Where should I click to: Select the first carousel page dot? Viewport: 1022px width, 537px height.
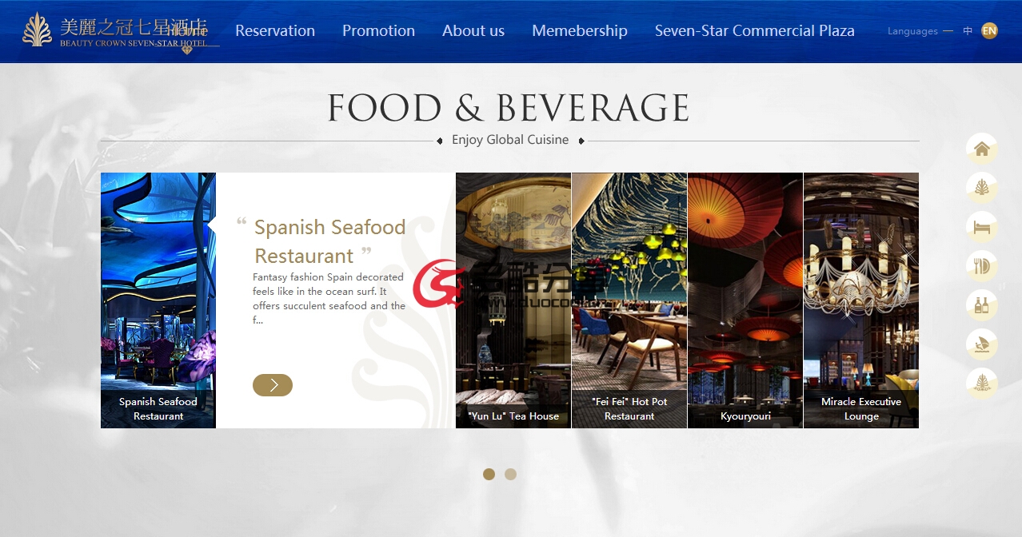(x=489, y=474)
